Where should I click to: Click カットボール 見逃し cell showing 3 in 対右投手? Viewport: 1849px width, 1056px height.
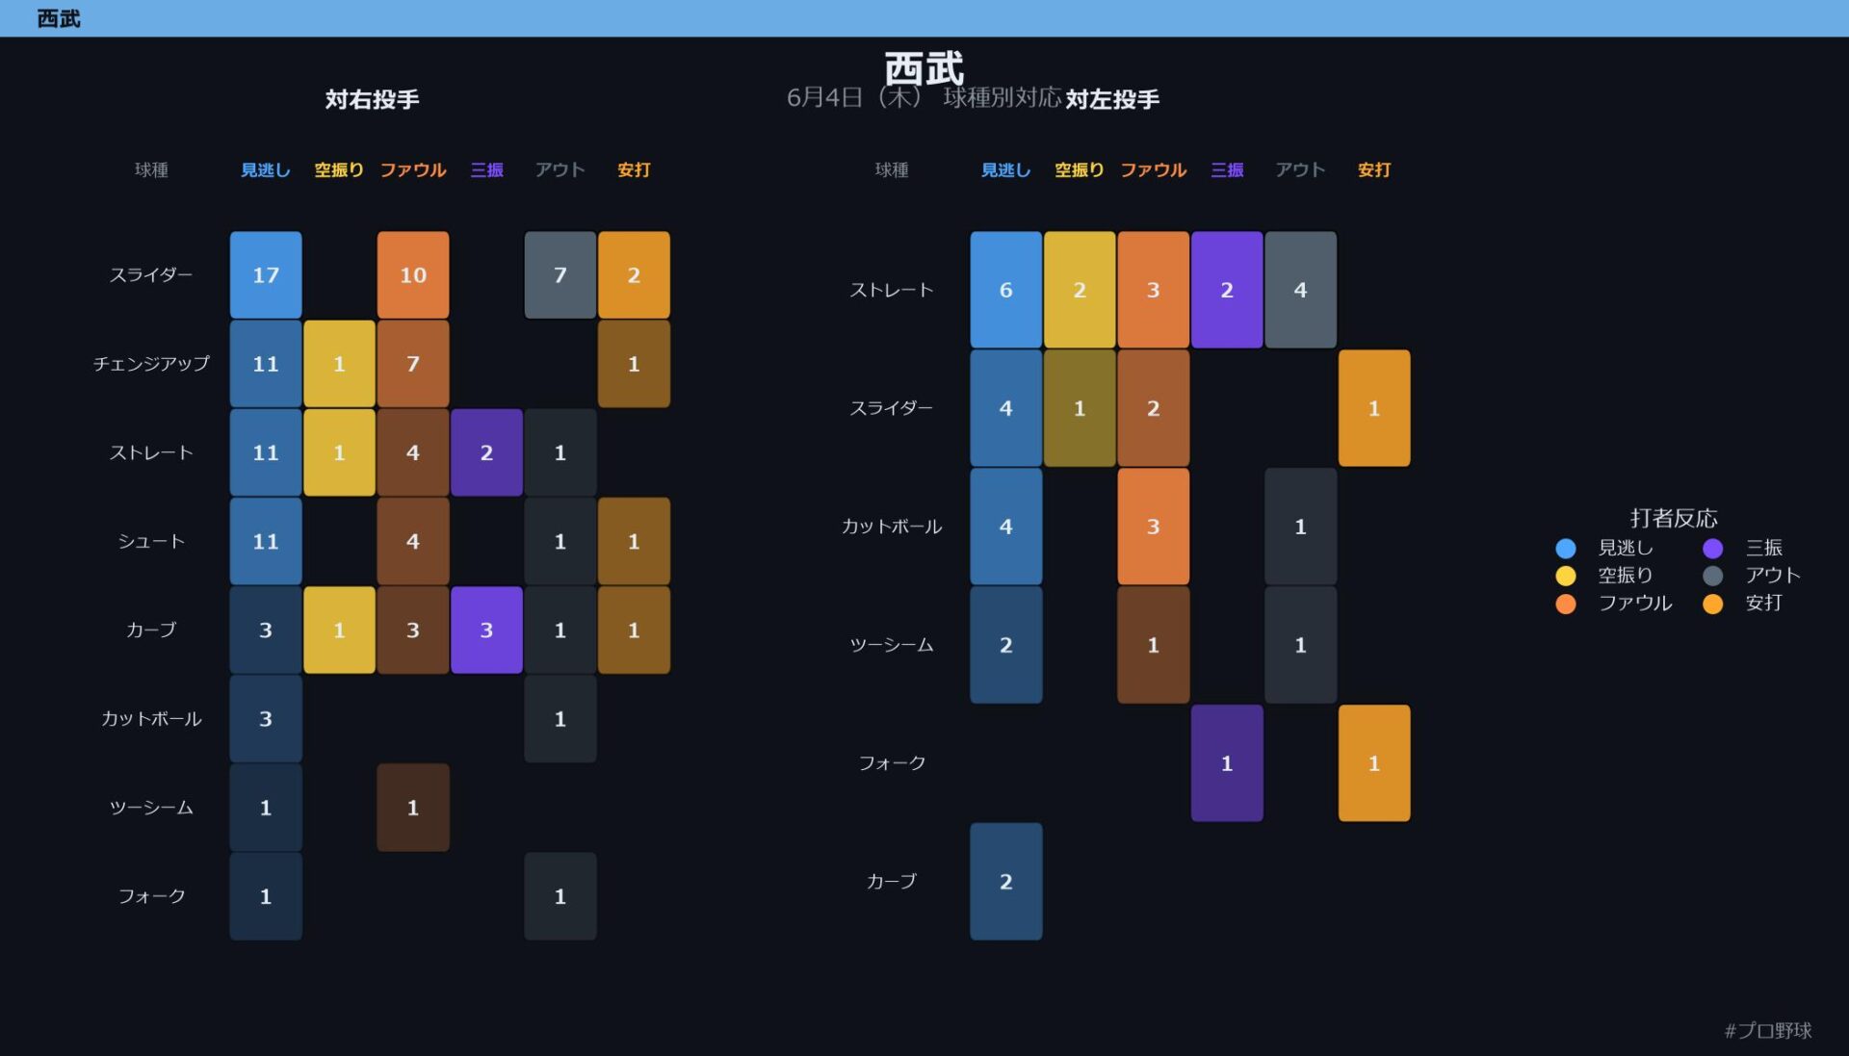tap(266, 718)
